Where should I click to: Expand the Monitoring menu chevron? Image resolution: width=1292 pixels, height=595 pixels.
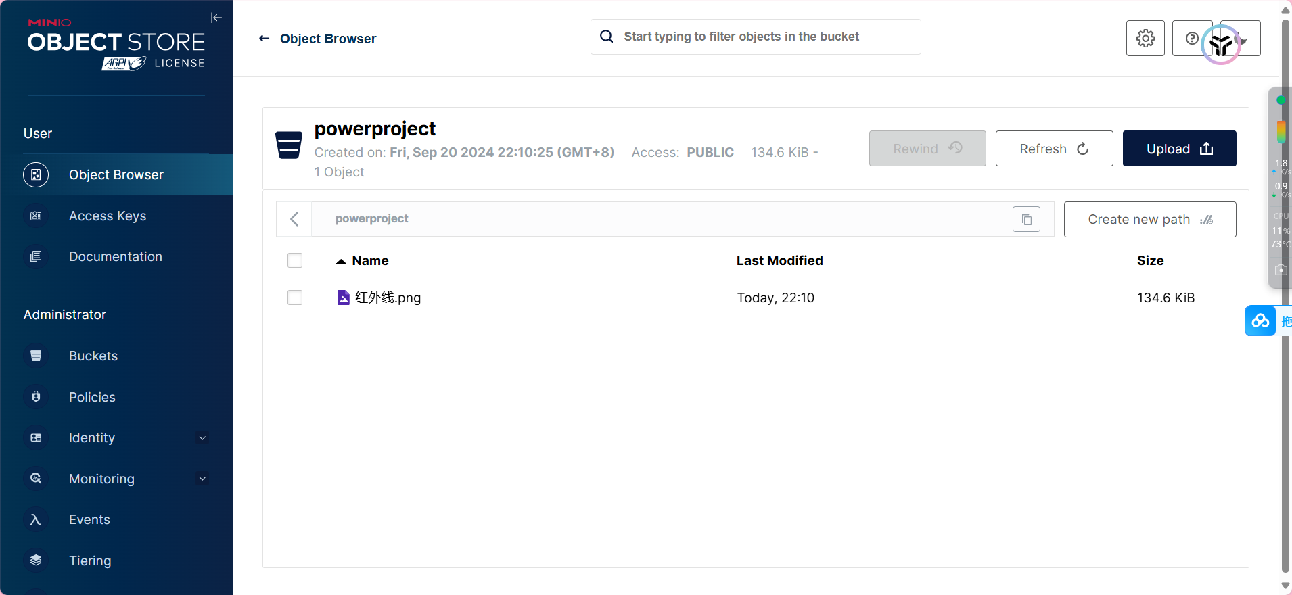(x=202, y=479)
